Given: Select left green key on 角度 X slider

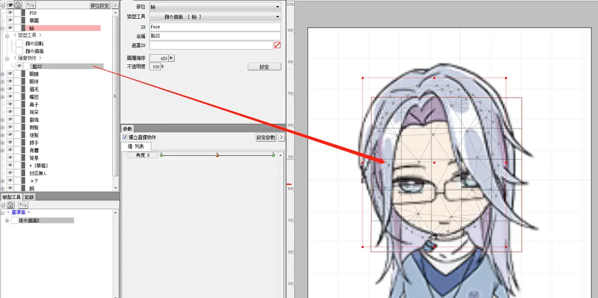Looking at the screenshot, I should (x=161, y=155).
